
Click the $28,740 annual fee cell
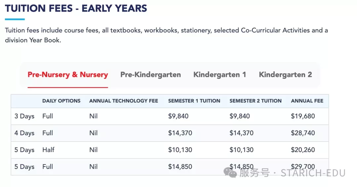click(303, 133)
